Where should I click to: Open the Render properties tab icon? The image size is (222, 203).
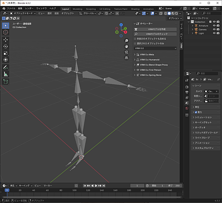pos(187,87)
